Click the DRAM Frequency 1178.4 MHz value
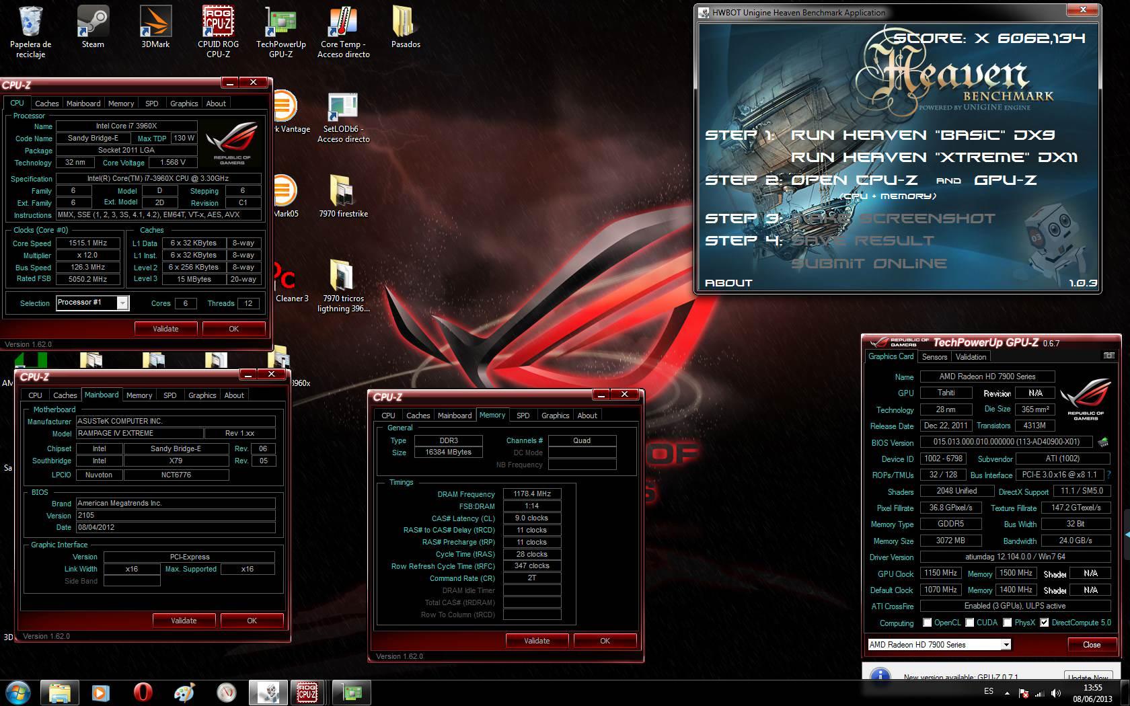 click(532, 494)
